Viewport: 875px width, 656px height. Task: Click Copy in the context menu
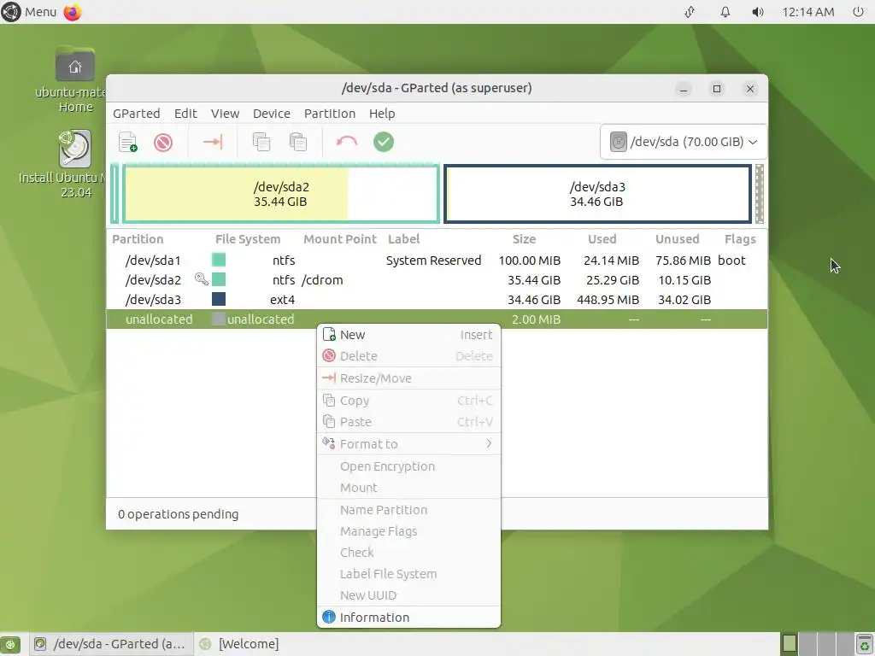[x=408, y=401]
